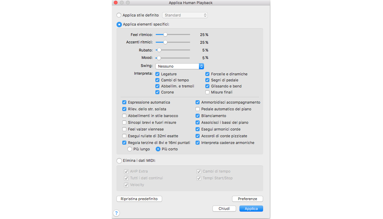Close the Applica Human Playback window
383x219 pixels.
point(116,3)
